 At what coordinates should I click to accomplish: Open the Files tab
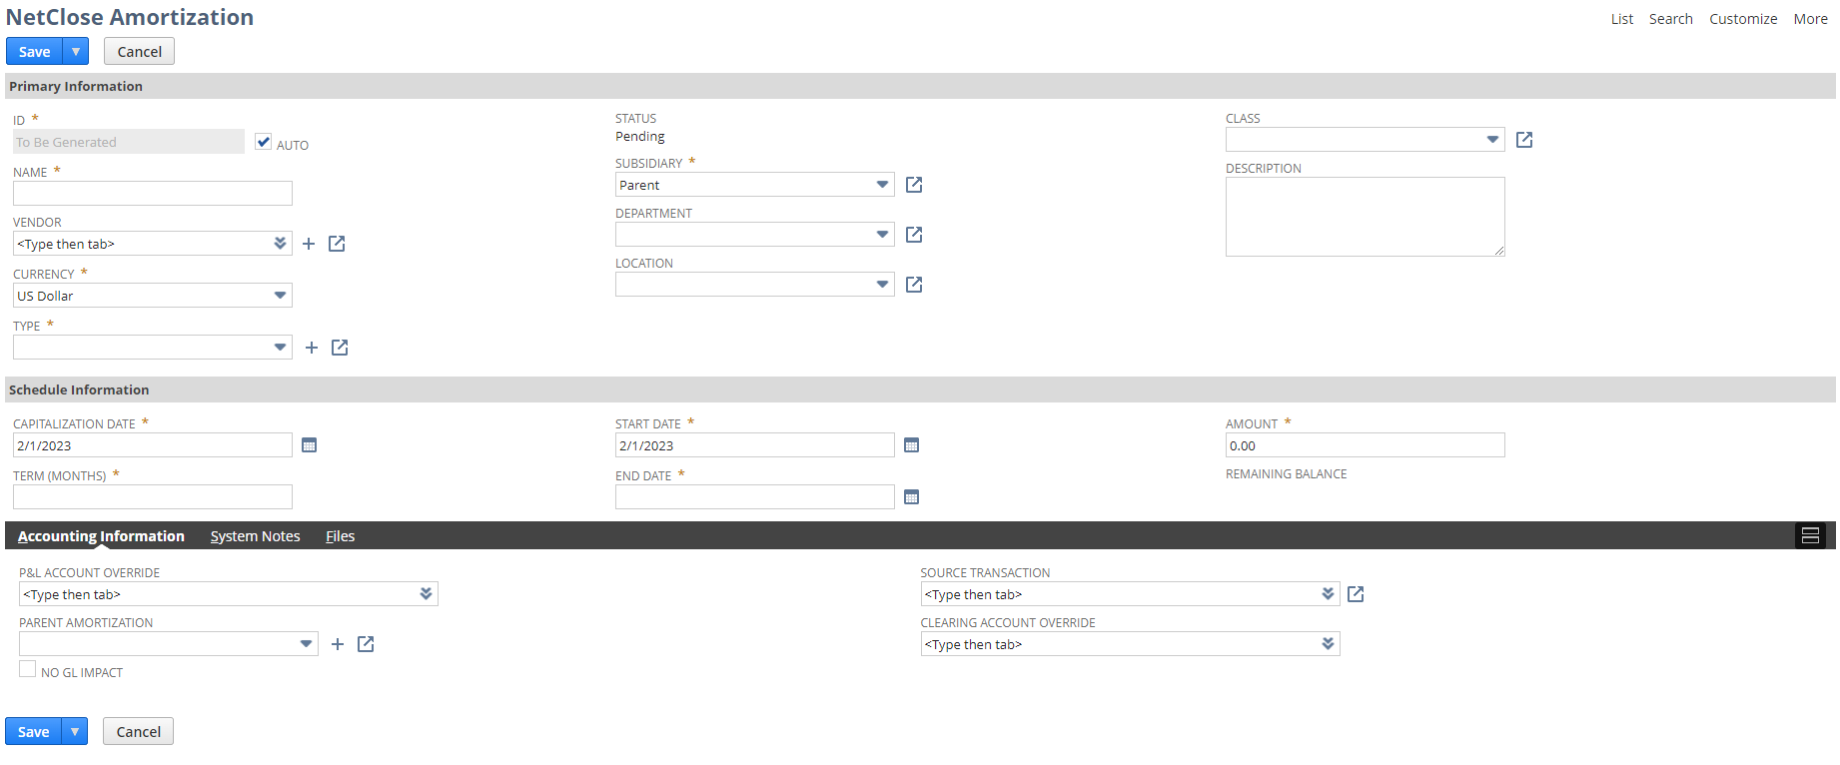[340, 536]
